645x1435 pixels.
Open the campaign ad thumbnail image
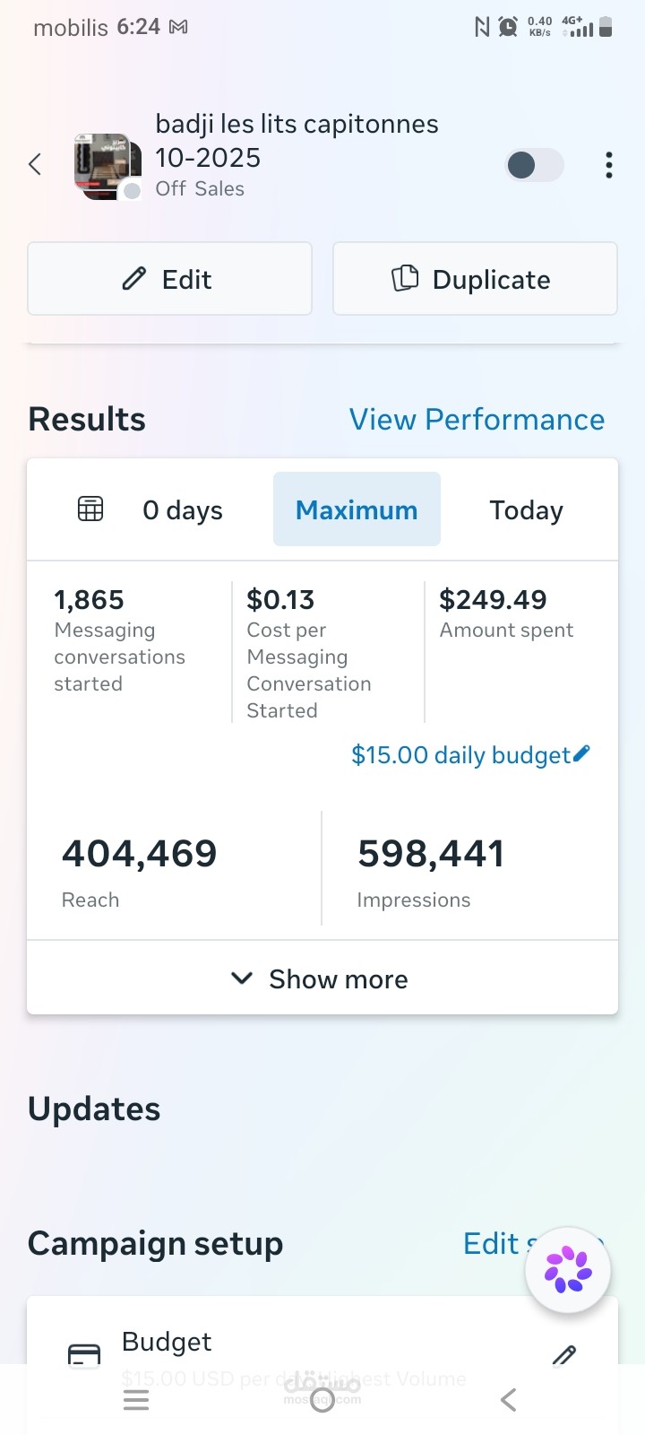click(x=107, y=166)
